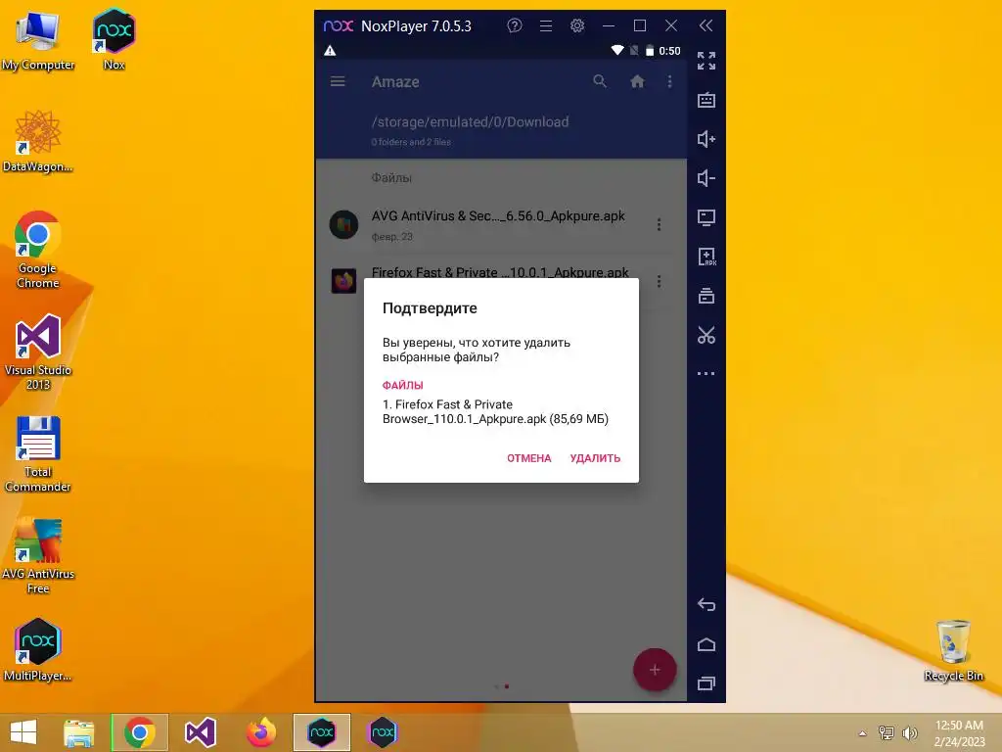Open NoxPlayer file assistant toolbox icon
Image resolution: width=1002 pixels, height=752 pixels.
click(706, 296)
